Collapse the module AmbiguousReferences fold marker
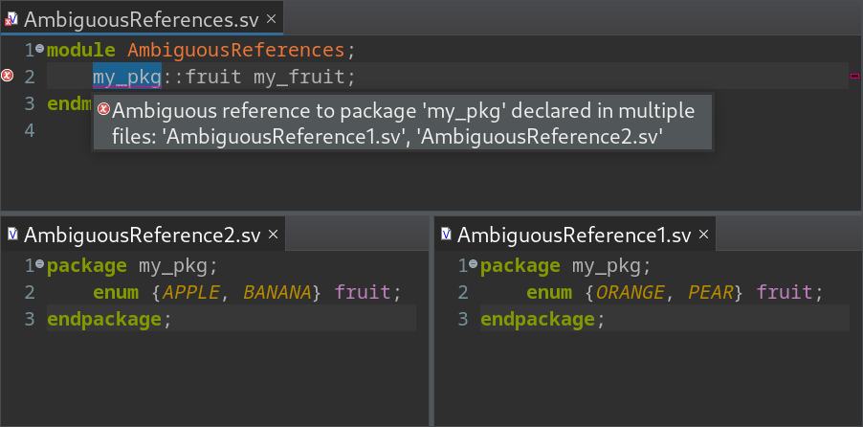The width and height of the screenshot is (863, 427). click(x=39, y=49)
